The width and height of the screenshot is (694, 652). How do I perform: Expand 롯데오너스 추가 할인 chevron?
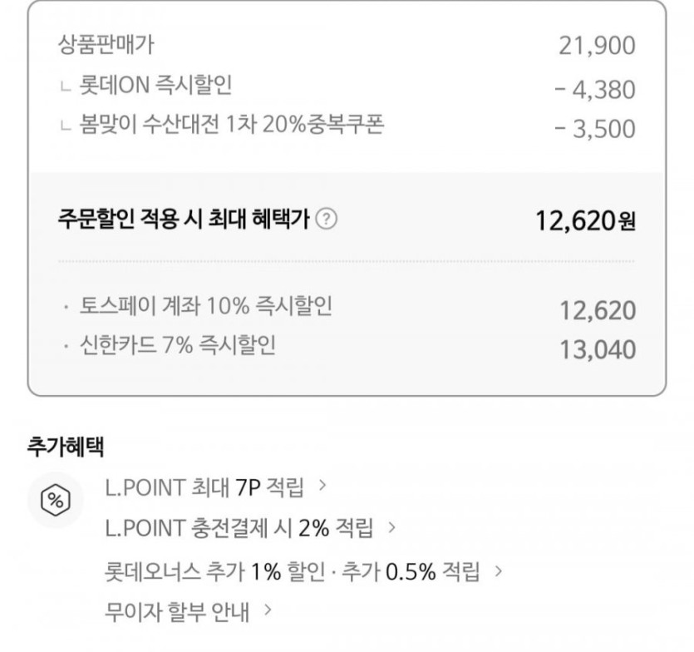tap(499, 571)
